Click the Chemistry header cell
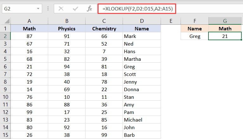 pyautogui.click(x=104, y=29)
